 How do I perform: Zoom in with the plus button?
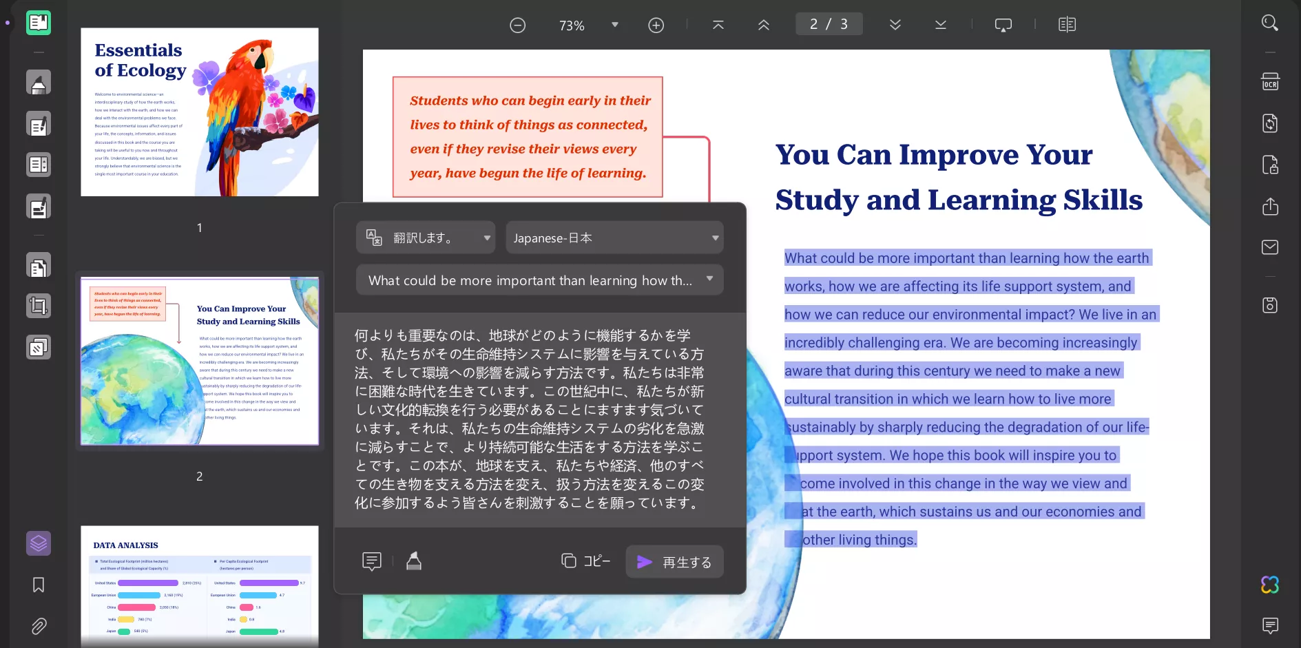[656, 25]
